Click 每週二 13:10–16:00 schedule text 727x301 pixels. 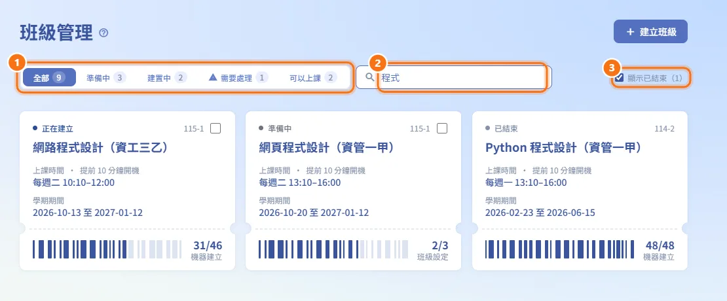tap(299, 183)
